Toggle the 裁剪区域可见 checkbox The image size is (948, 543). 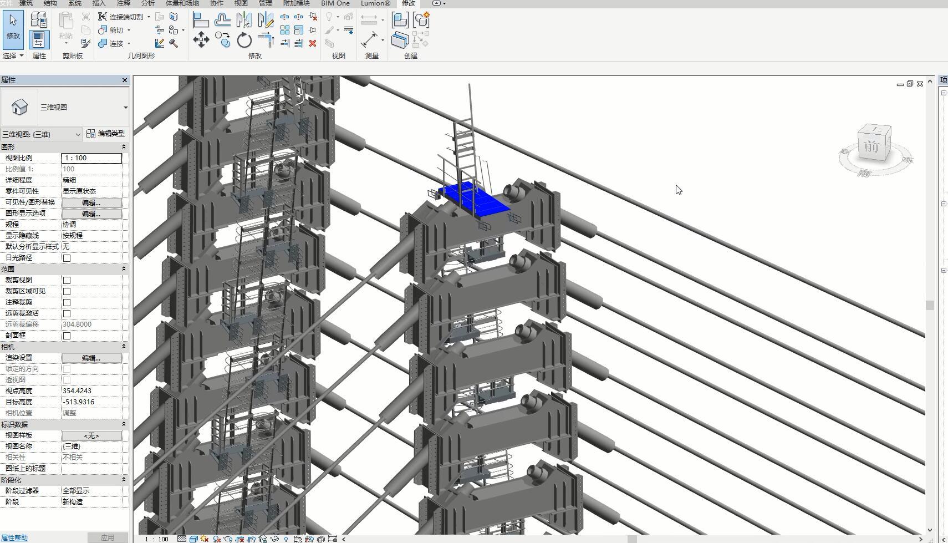click(x=67, y=291)
